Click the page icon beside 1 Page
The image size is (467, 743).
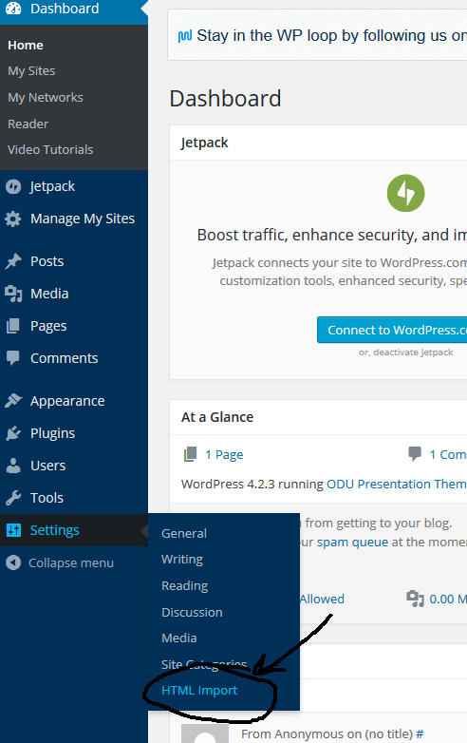(x=190, y=454)
